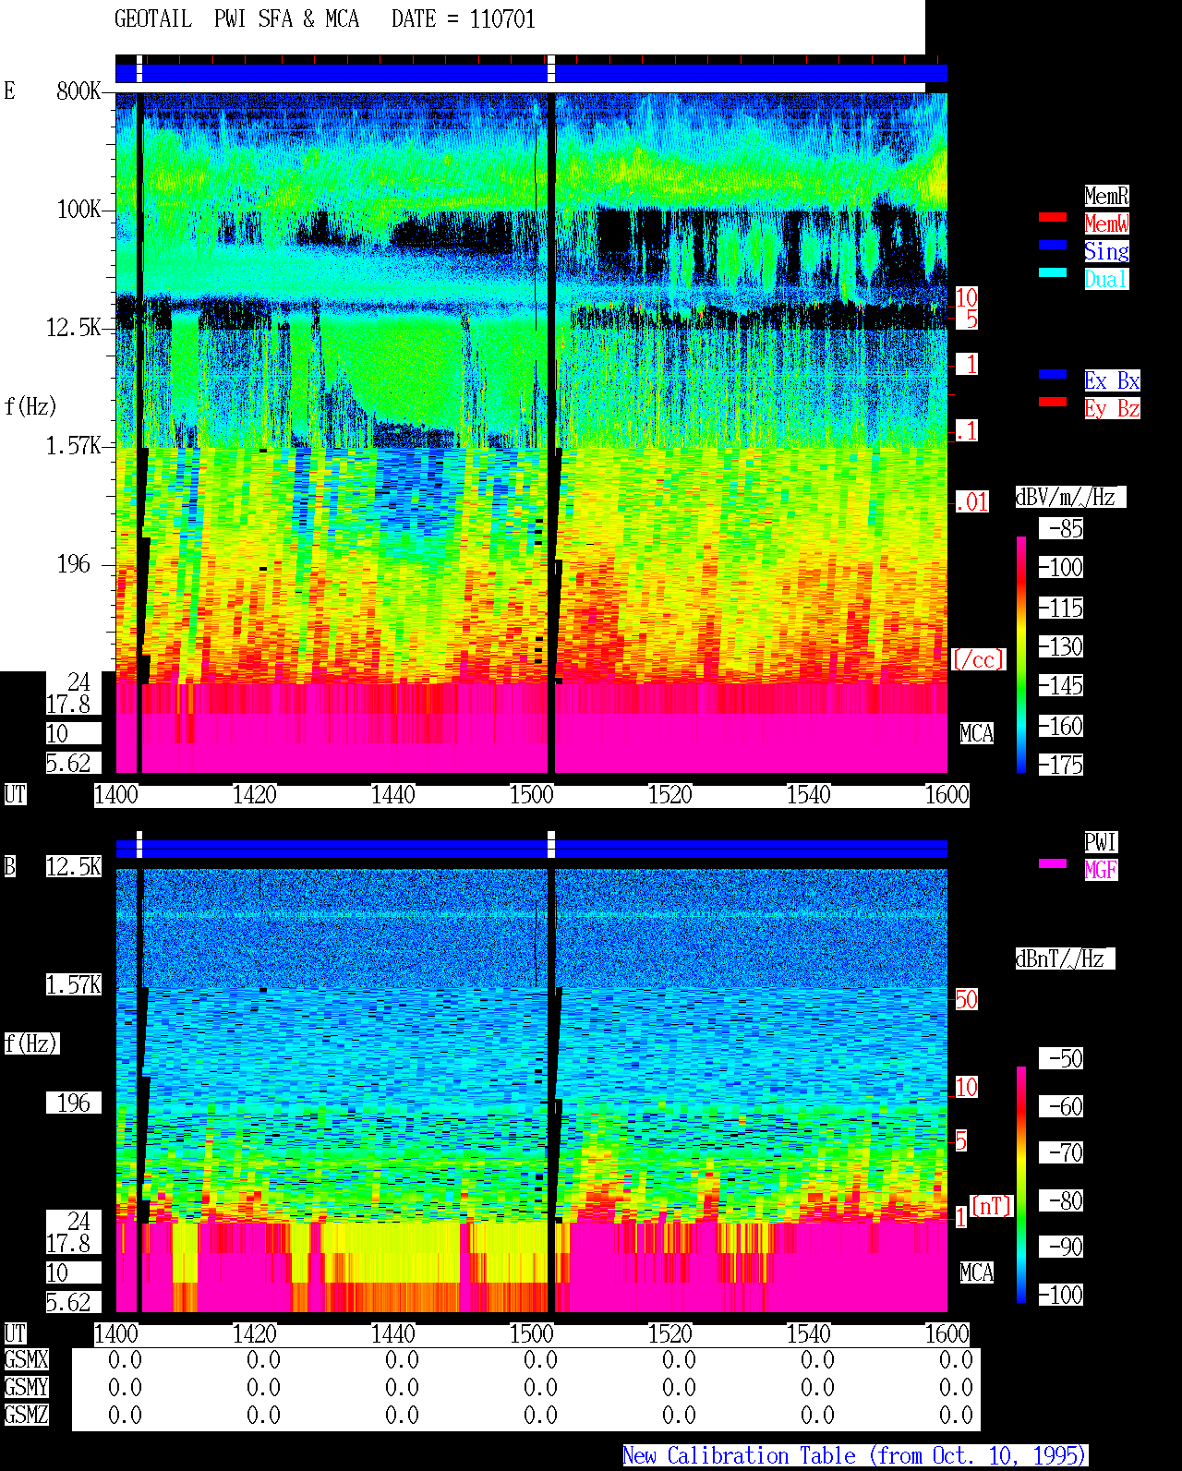Viewport: 1182px width, 1471px height.
Task: Click the 1.57K label on B panel
Action: (74, 984)
